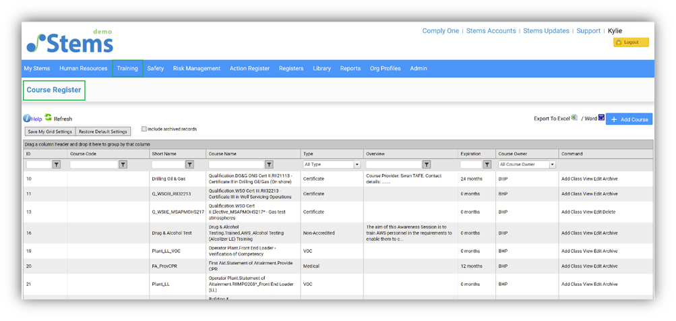Click the Short Name filter text box
The height and width of the screenshot is (321, 676).
click(x=168, y=165)
